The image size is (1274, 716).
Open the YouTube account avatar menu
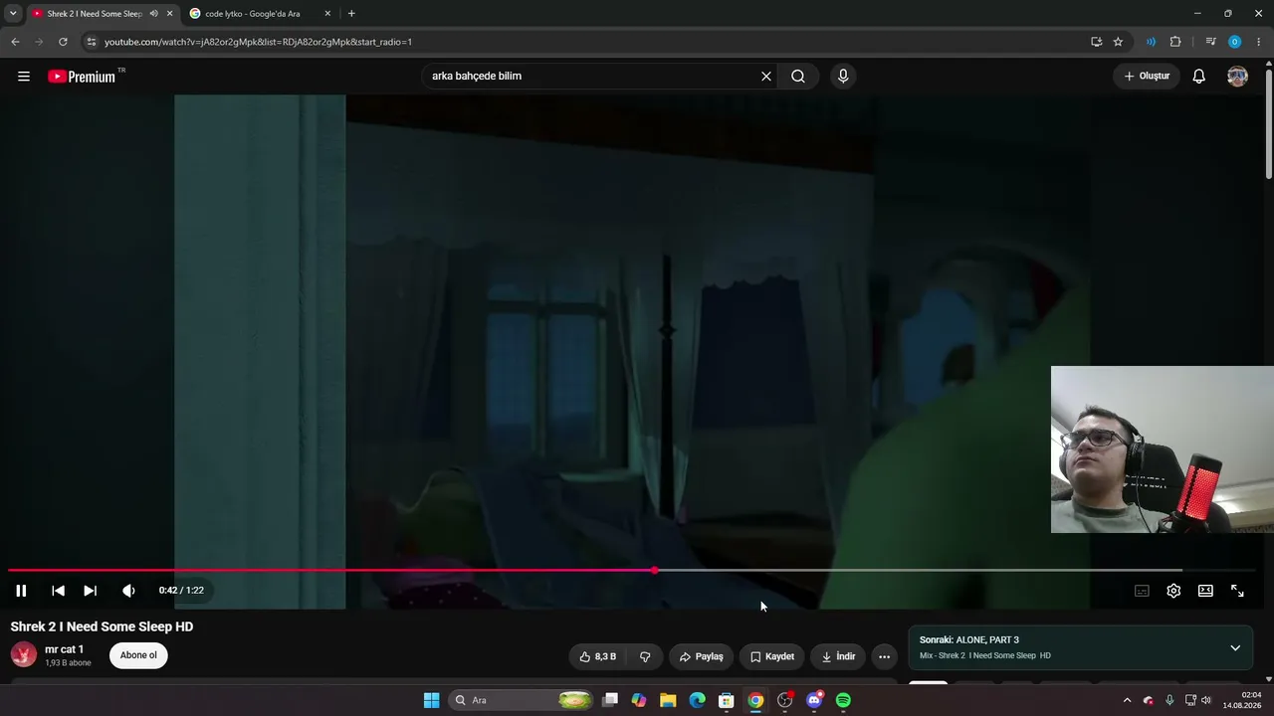pyautogui.click(x=1237, y=77)
